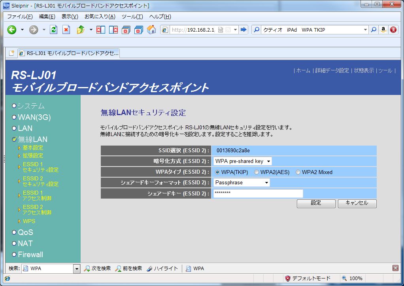Click the 設定 apply button
Image resolution: width=404 pixels, height=286 pixels.
point(316,203)
